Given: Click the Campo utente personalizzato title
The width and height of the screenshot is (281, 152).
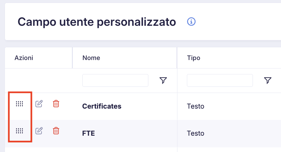Looking at the screenshot, I should 97,22.
